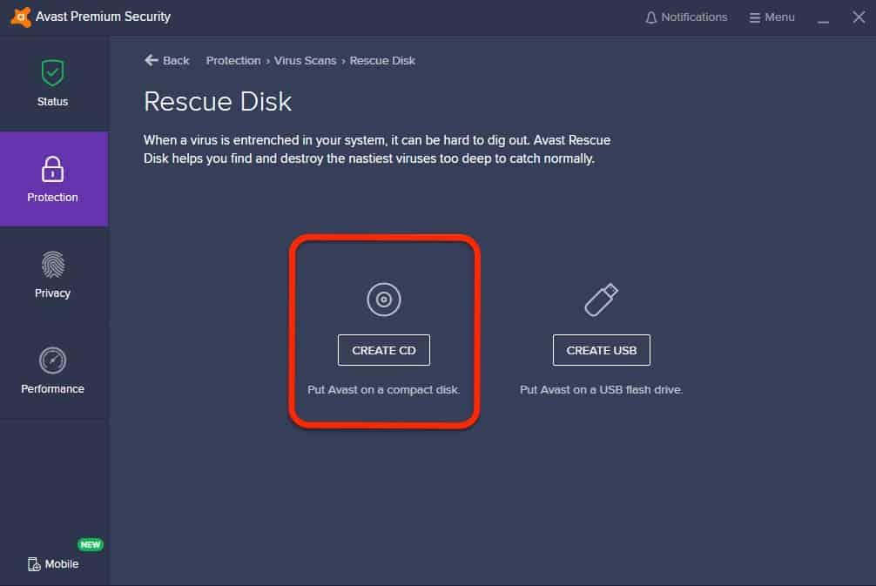The width and height of the screenshot is (876, 586).
Task: Select the Privacy sidebar label
Action: click(52, 293)
